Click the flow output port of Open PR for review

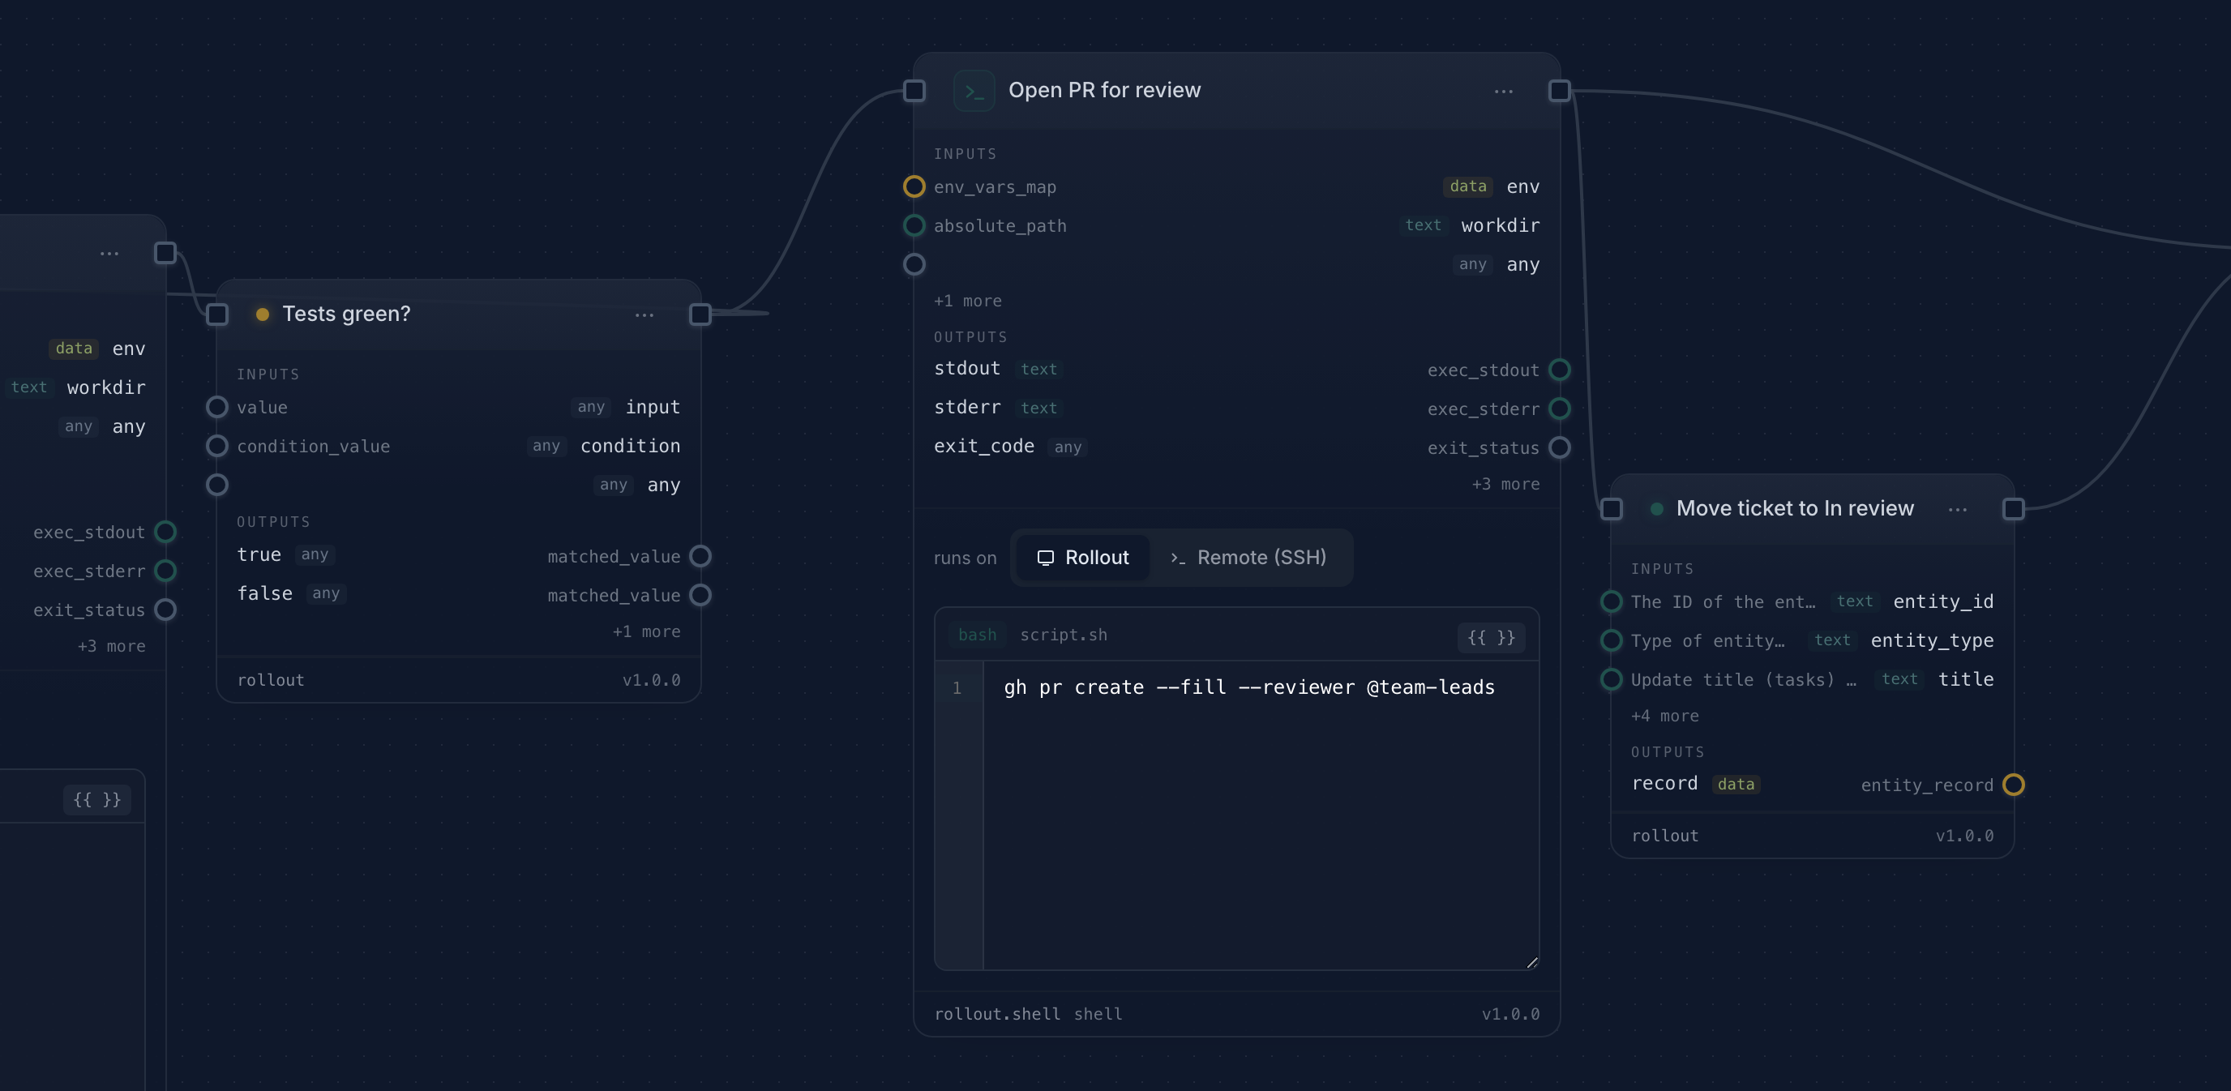point(1559,90)
